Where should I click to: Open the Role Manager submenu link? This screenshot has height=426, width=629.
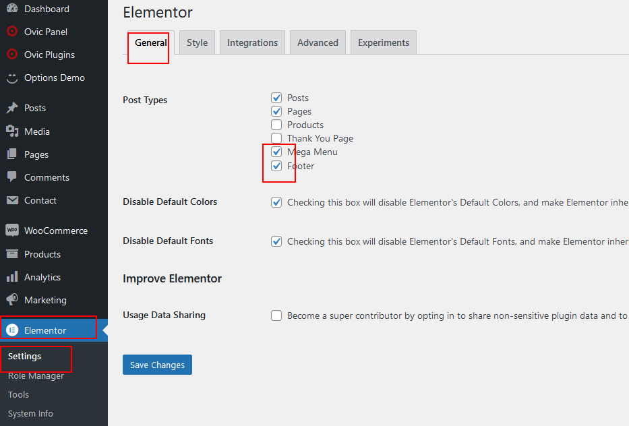coord(36,375)
